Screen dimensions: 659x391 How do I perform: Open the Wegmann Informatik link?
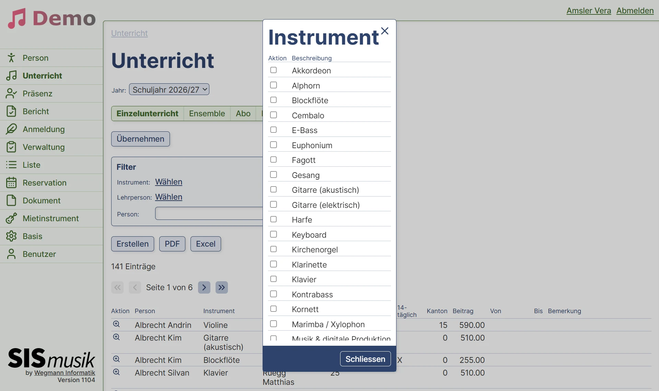point(65,373)
